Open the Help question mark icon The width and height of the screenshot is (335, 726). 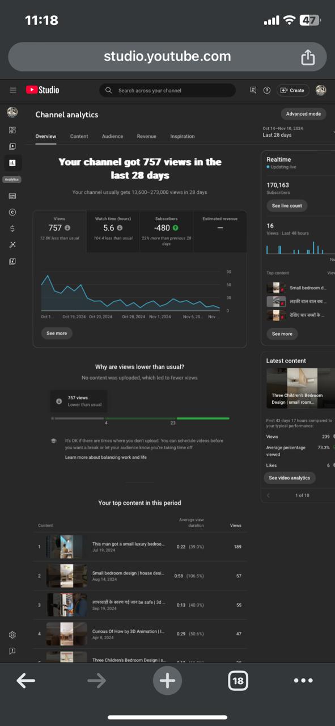267,90
